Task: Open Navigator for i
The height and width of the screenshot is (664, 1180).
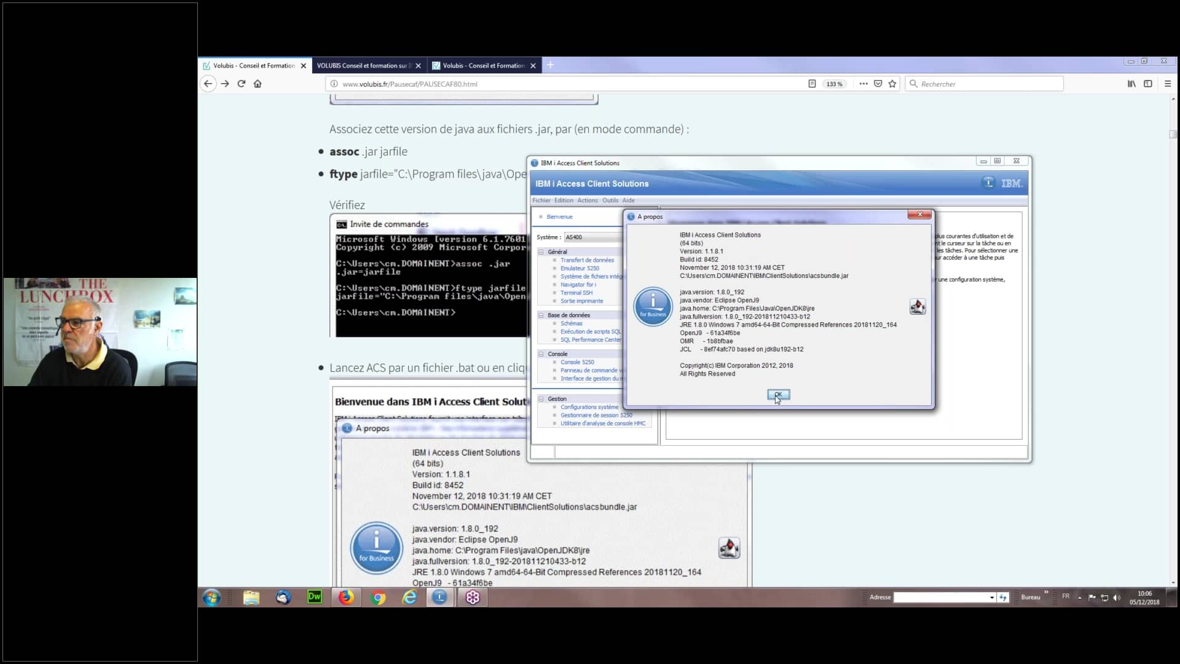Action: [578, 285]
